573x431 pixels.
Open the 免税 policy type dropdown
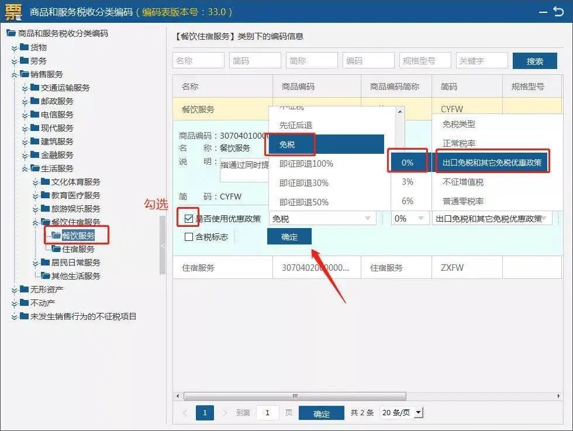[x=323, y=219]
